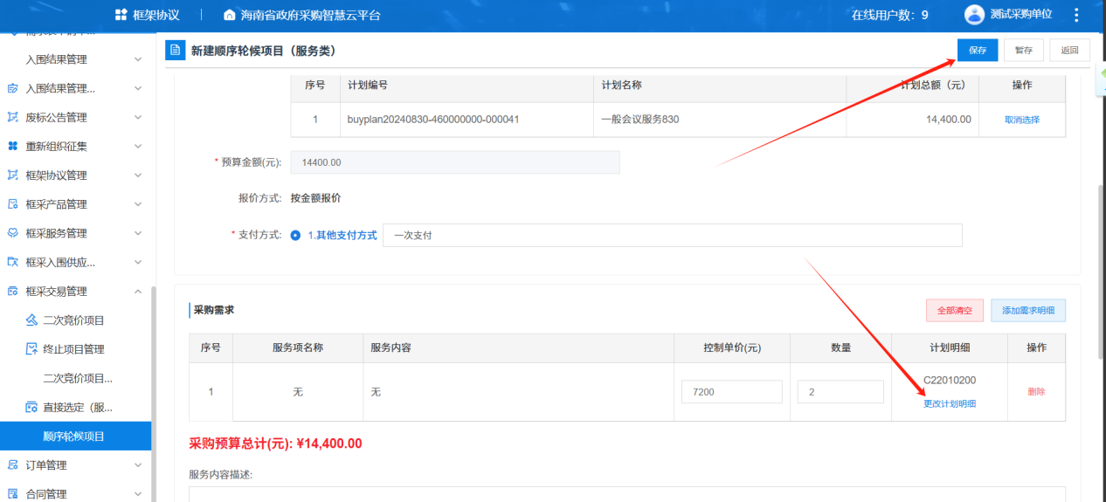
Task: Click the 采购预算总计 ¥14,400.00 text
Action: click(275, 444)
